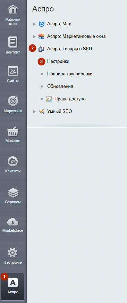Open Настройки under Товары в SKU
Screen dimensions: 127x303
coord(58,62)
